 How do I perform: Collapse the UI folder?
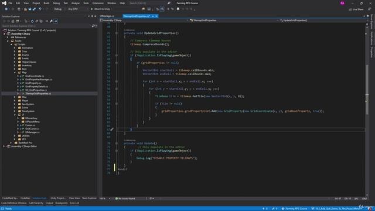(15, 115)
